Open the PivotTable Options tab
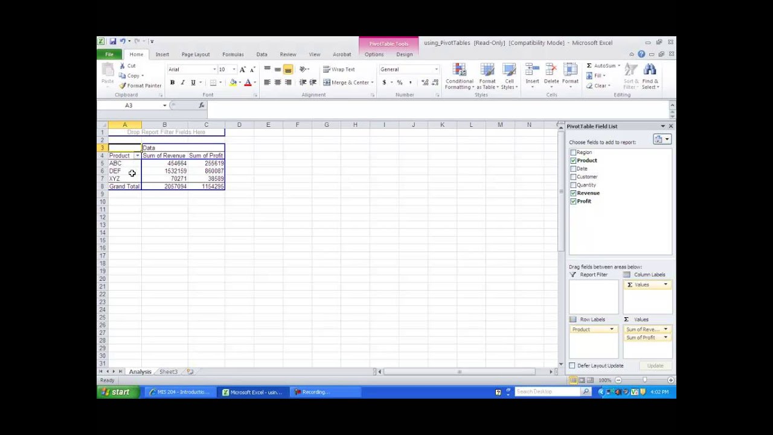 (374, 54)
